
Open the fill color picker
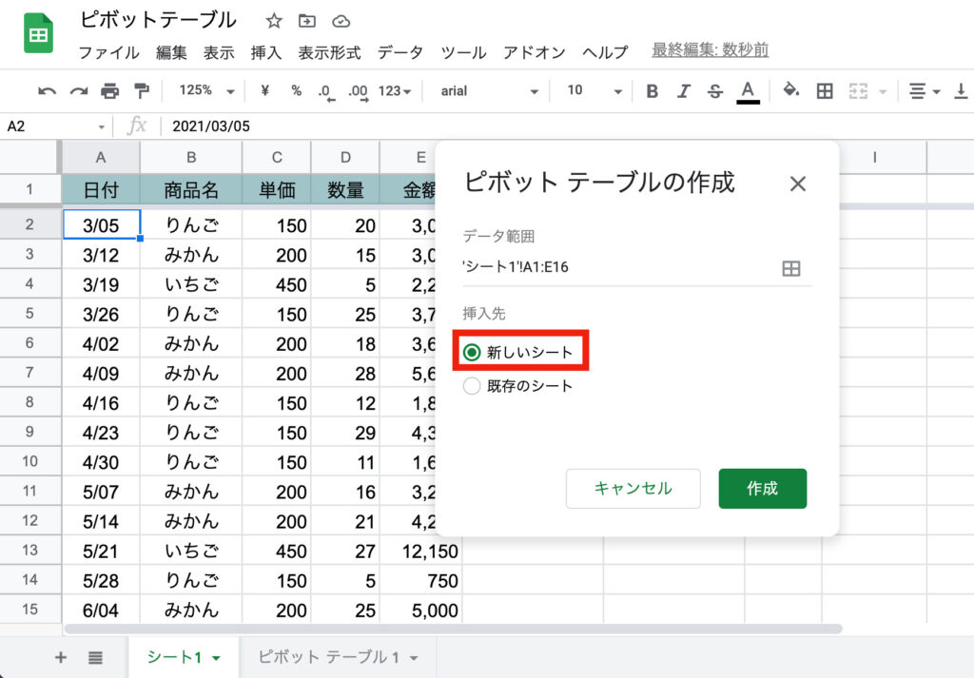click(790, 91)
